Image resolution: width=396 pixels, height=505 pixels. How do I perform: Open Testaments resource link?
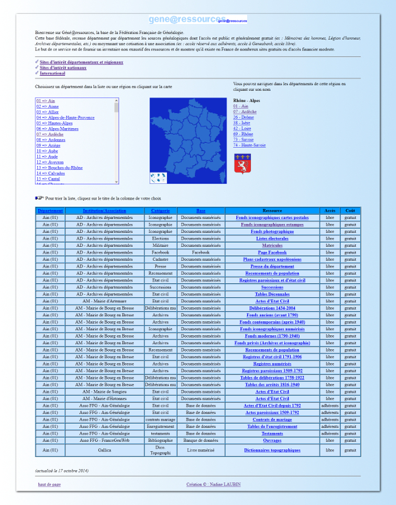click(272, 434)
